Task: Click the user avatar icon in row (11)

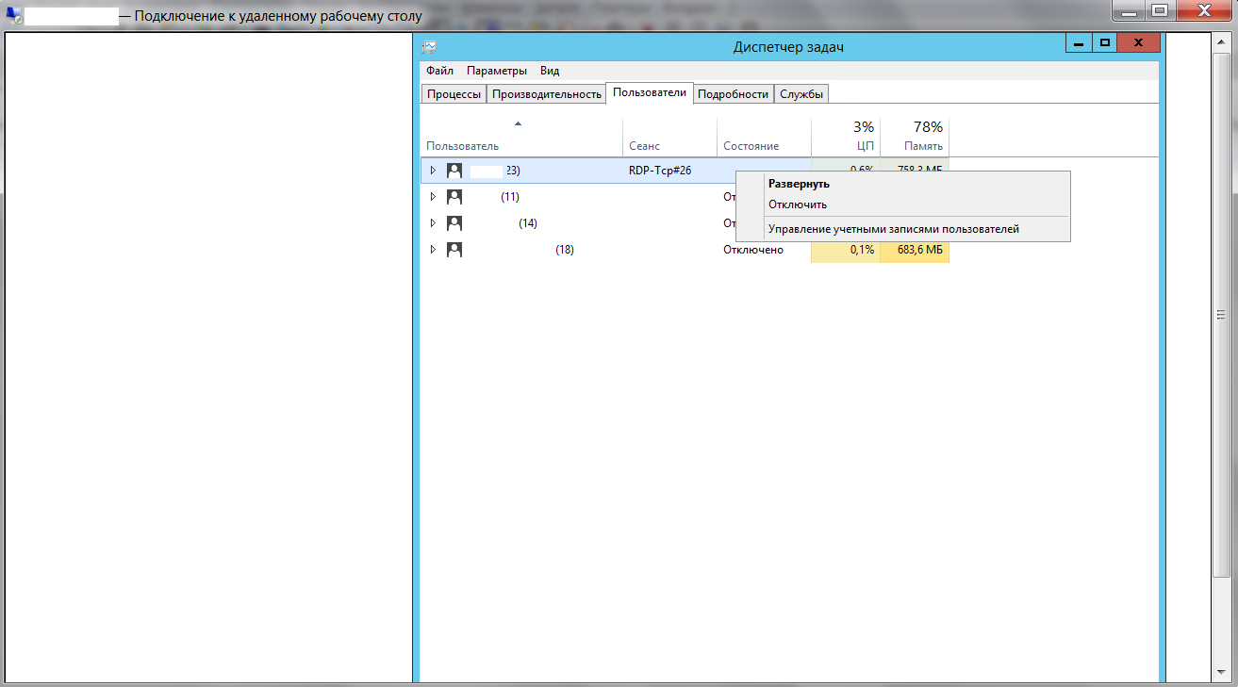Action: (x=454, y=197)
